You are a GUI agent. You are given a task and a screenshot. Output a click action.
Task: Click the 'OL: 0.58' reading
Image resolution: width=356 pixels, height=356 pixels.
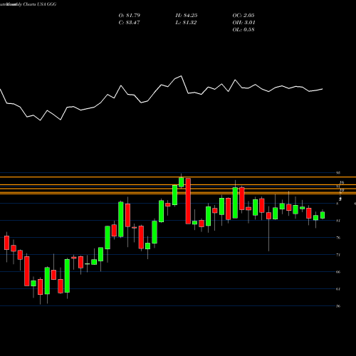pos(244,30)
